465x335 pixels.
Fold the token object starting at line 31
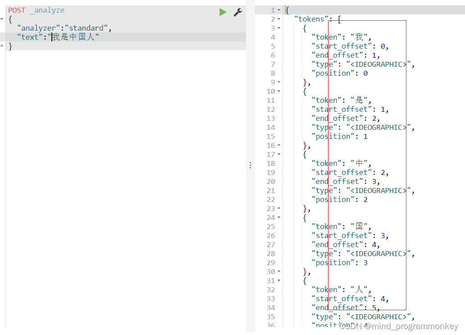(279, 281)
